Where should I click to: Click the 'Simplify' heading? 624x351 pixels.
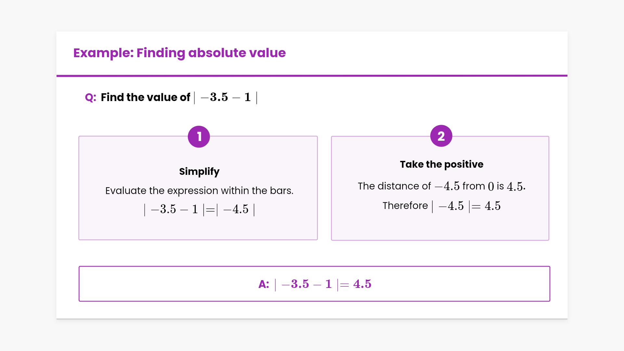point(199,171)
